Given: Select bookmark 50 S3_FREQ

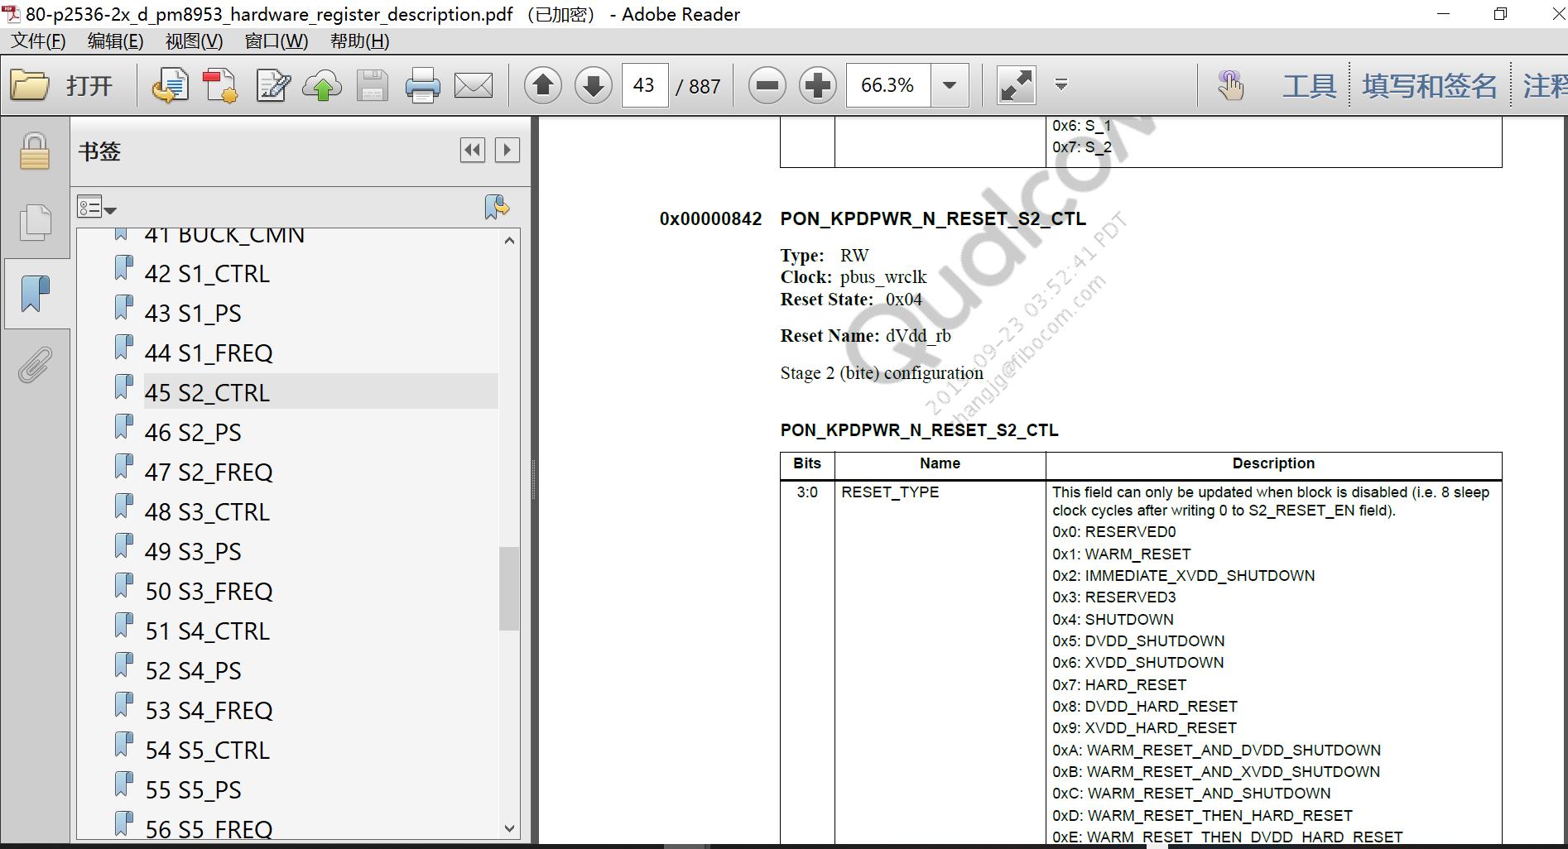Looking at the screenshot, I should 209,592.
